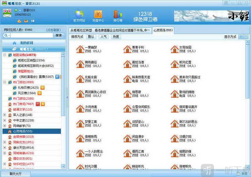251x177 pixels.
Task: Expand the 同城有缘 tree node
Action: coord(5,153)
